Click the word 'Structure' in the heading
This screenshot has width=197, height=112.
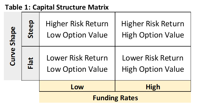coord(71,7)
